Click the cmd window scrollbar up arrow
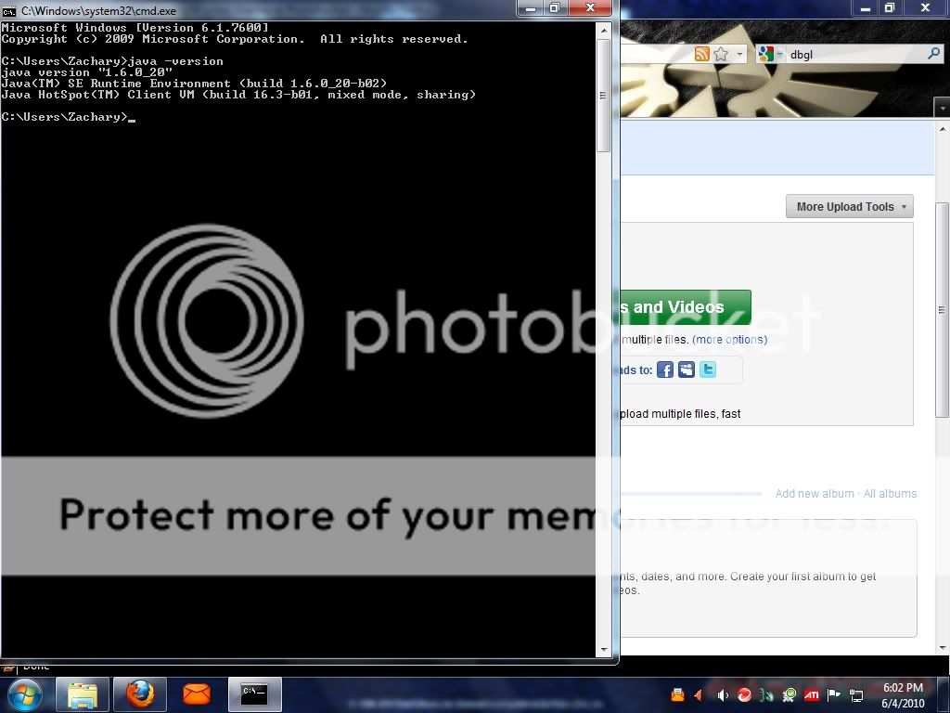Image resolution: width=950 pixels, height=713 pixels. [603, 31]
